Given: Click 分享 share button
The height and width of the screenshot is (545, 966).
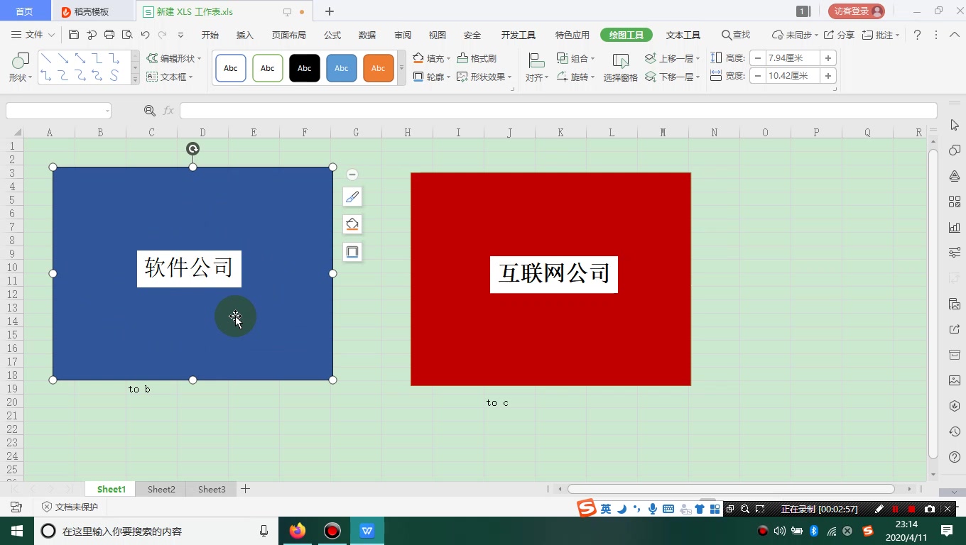Looking at the screenshot, I should (839, 35).
